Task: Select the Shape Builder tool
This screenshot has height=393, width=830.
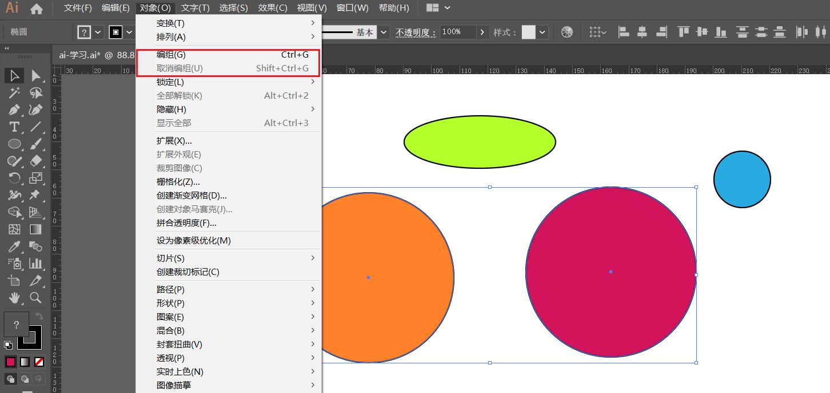Action: point(15,212)
